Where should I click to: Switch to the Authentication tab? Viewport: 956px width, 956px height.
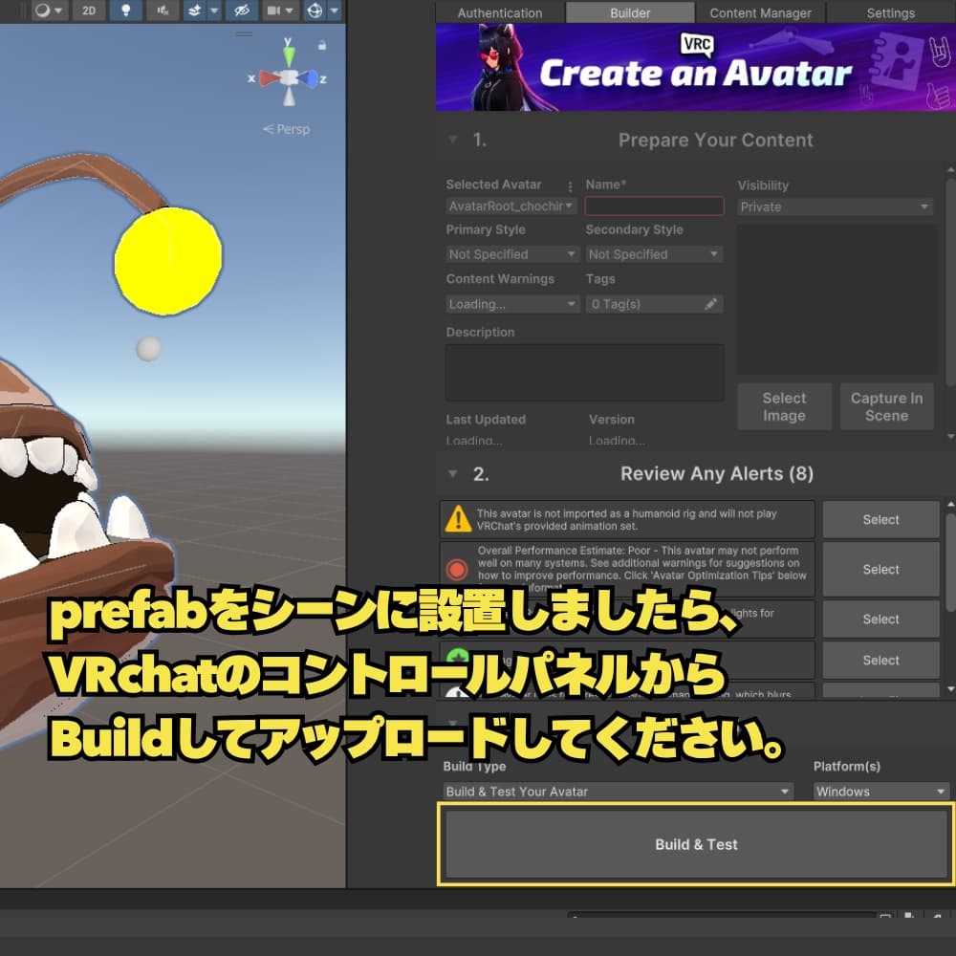click(x=500, y=12)
